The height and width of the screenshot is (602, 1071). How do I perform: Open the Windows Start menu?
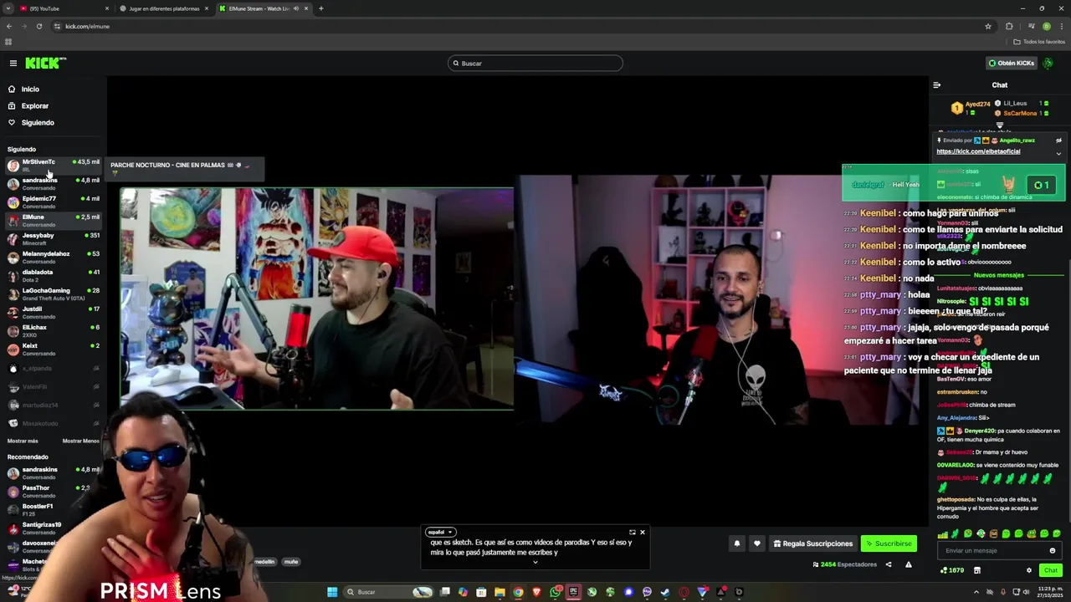coord(332,592)
